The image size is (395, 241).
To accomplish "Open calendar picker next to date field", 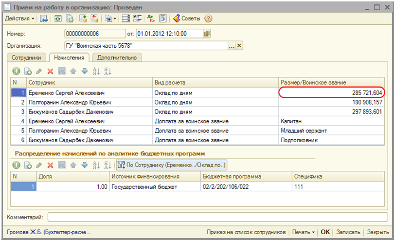I will [207, 34].
